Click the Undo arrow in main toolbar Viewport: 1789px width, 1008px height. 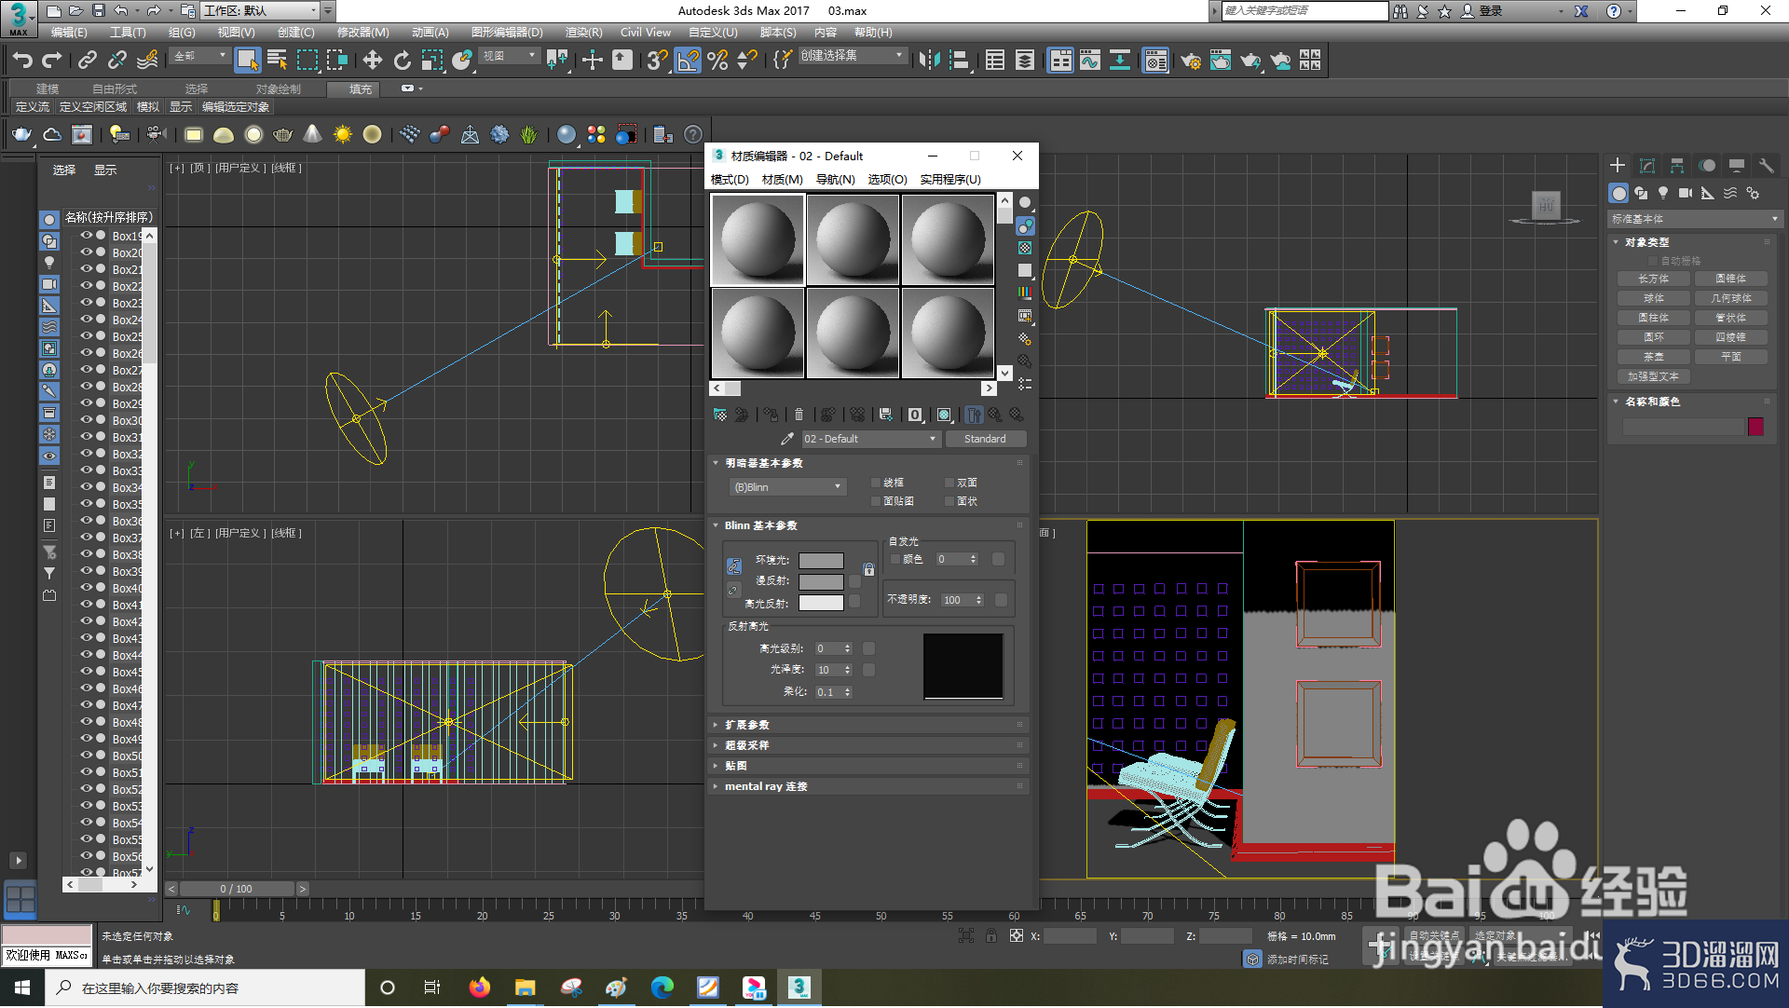tap(22, 61)
